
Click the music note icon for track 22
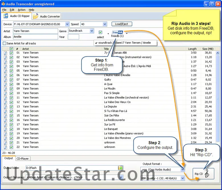[x=5, y=147]
